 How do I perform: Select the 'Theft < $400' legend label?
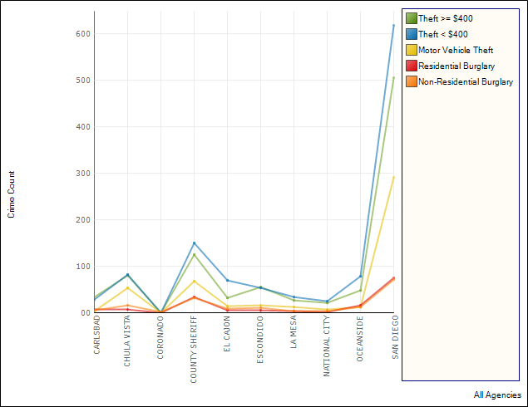442,34
